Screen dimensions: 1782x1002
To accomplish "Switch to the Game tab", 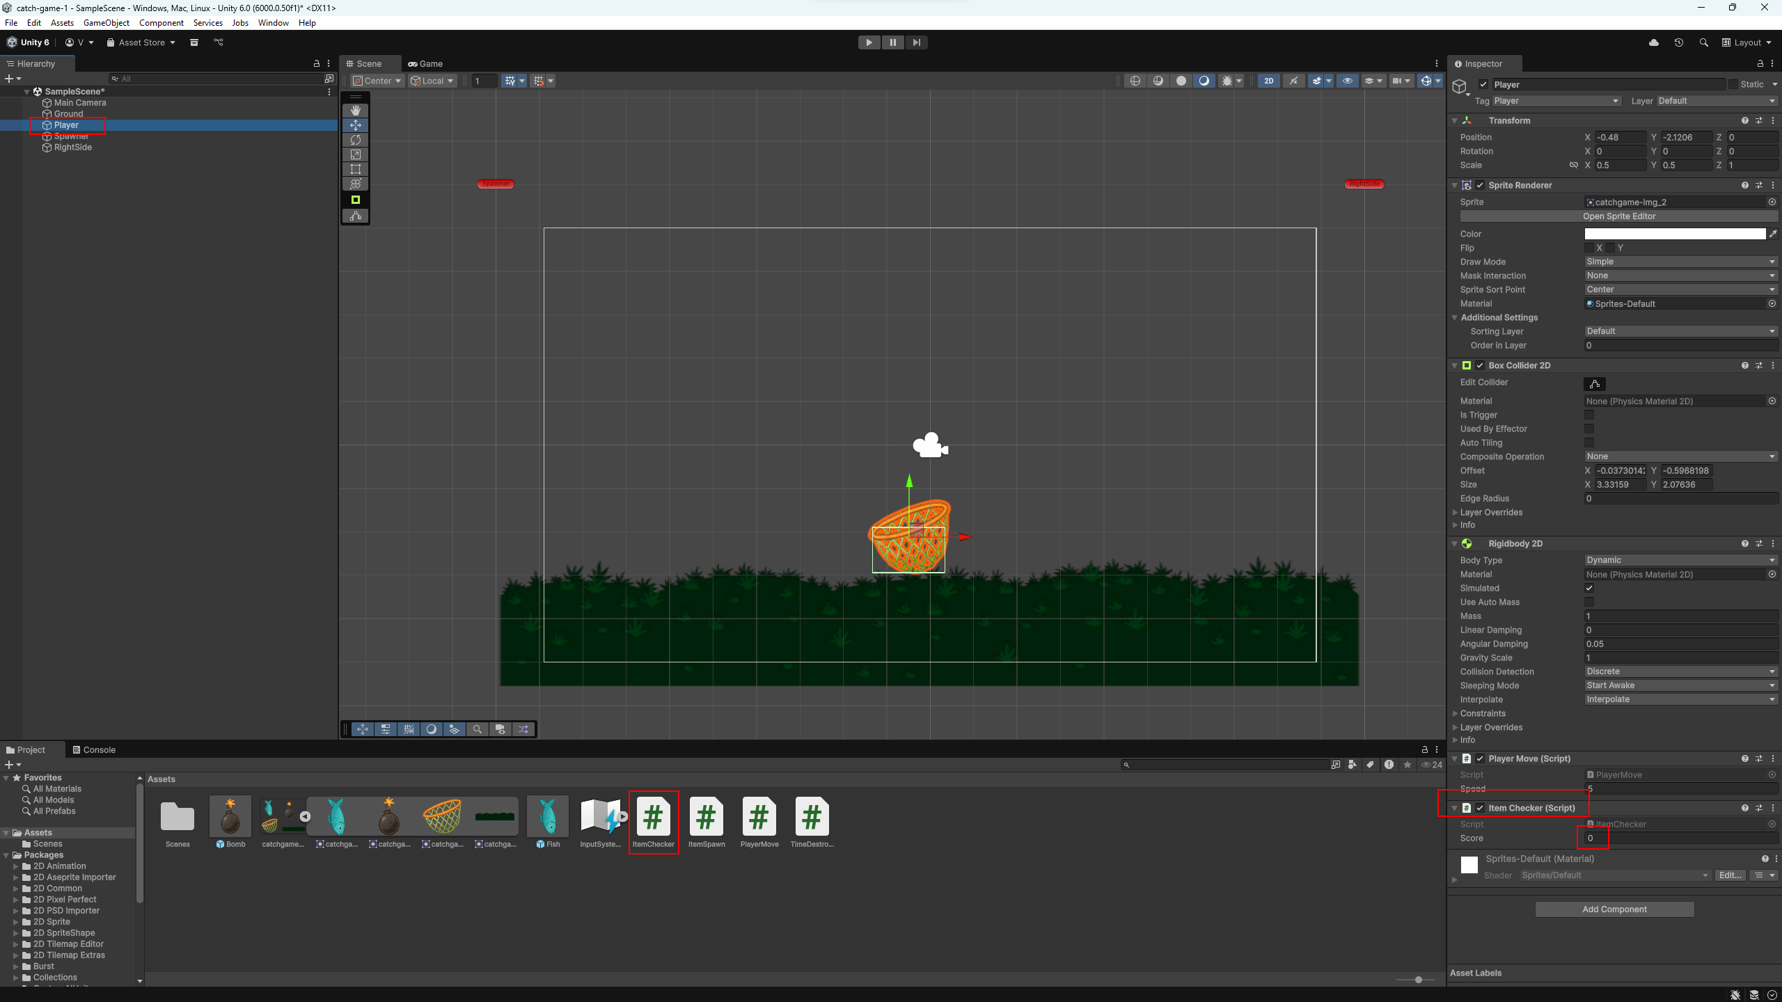I will tap(426, 63).
